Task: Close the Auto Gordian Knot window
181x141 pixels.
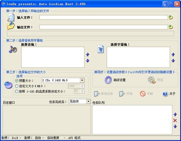Action: [177, 4]
